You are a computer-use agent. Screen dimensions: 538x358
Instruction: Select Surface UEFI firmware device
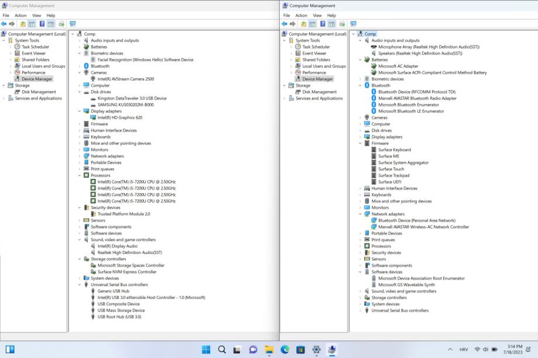[x=389, y=182]
